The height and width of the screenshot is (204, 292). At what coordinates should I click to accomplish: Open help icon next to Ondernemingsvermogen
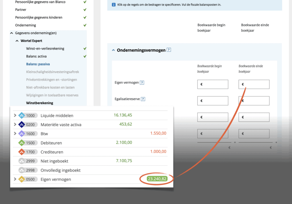pos(169,50)
